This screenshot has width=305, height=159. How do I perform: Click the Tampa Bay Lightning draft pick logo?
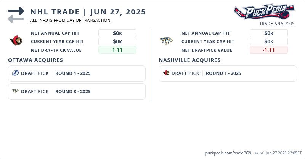pyautogui.click(x=16, y=73)
